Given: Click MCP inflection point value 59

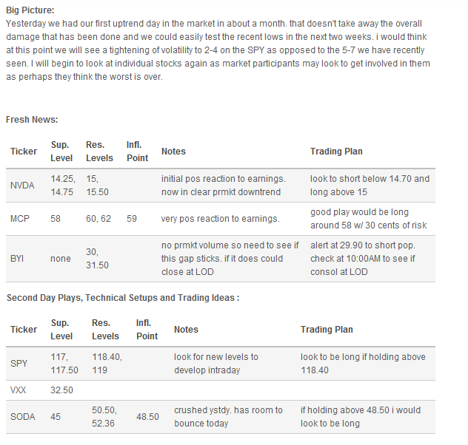Looking at the screenshot, I should pyautogui.click(x=131, y=220).
